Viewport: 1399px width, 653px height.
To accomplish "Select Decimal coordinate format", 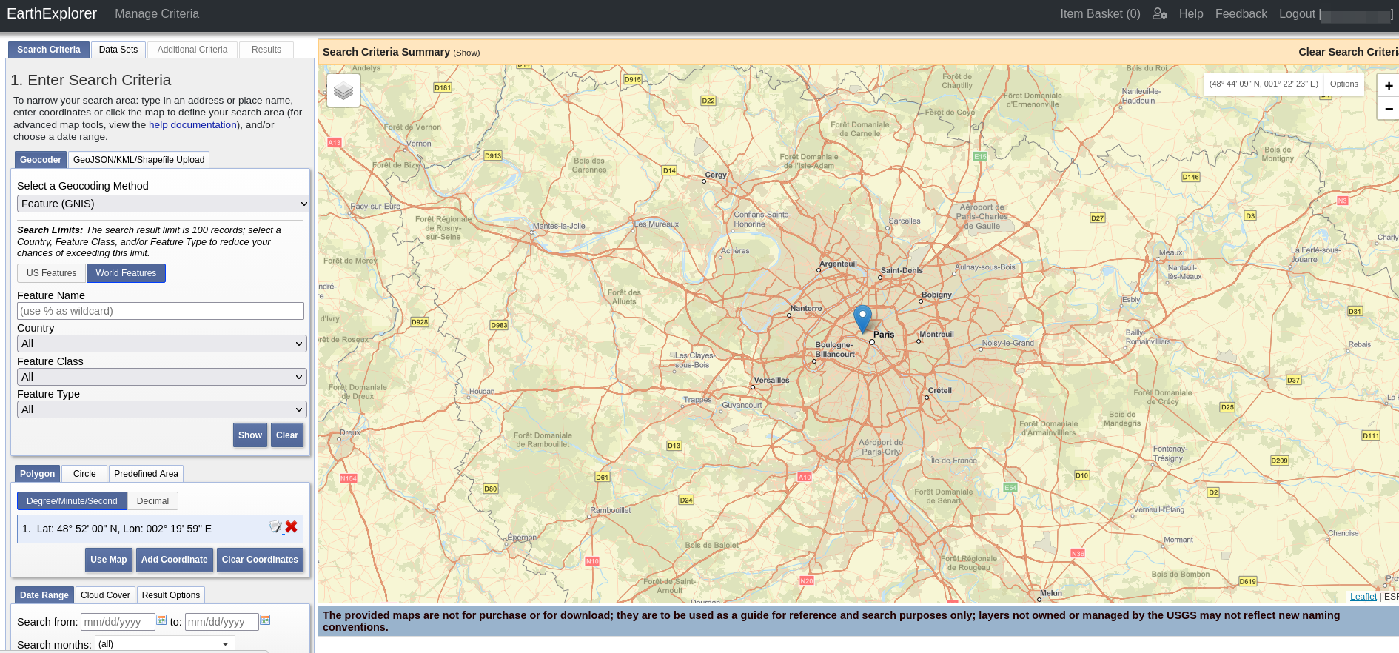I will 152,501.
